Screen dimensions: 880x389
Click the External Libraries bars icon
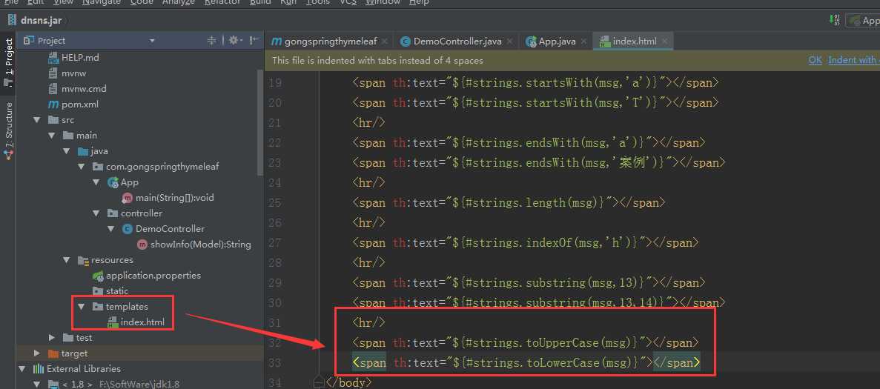tap(38, 369)
